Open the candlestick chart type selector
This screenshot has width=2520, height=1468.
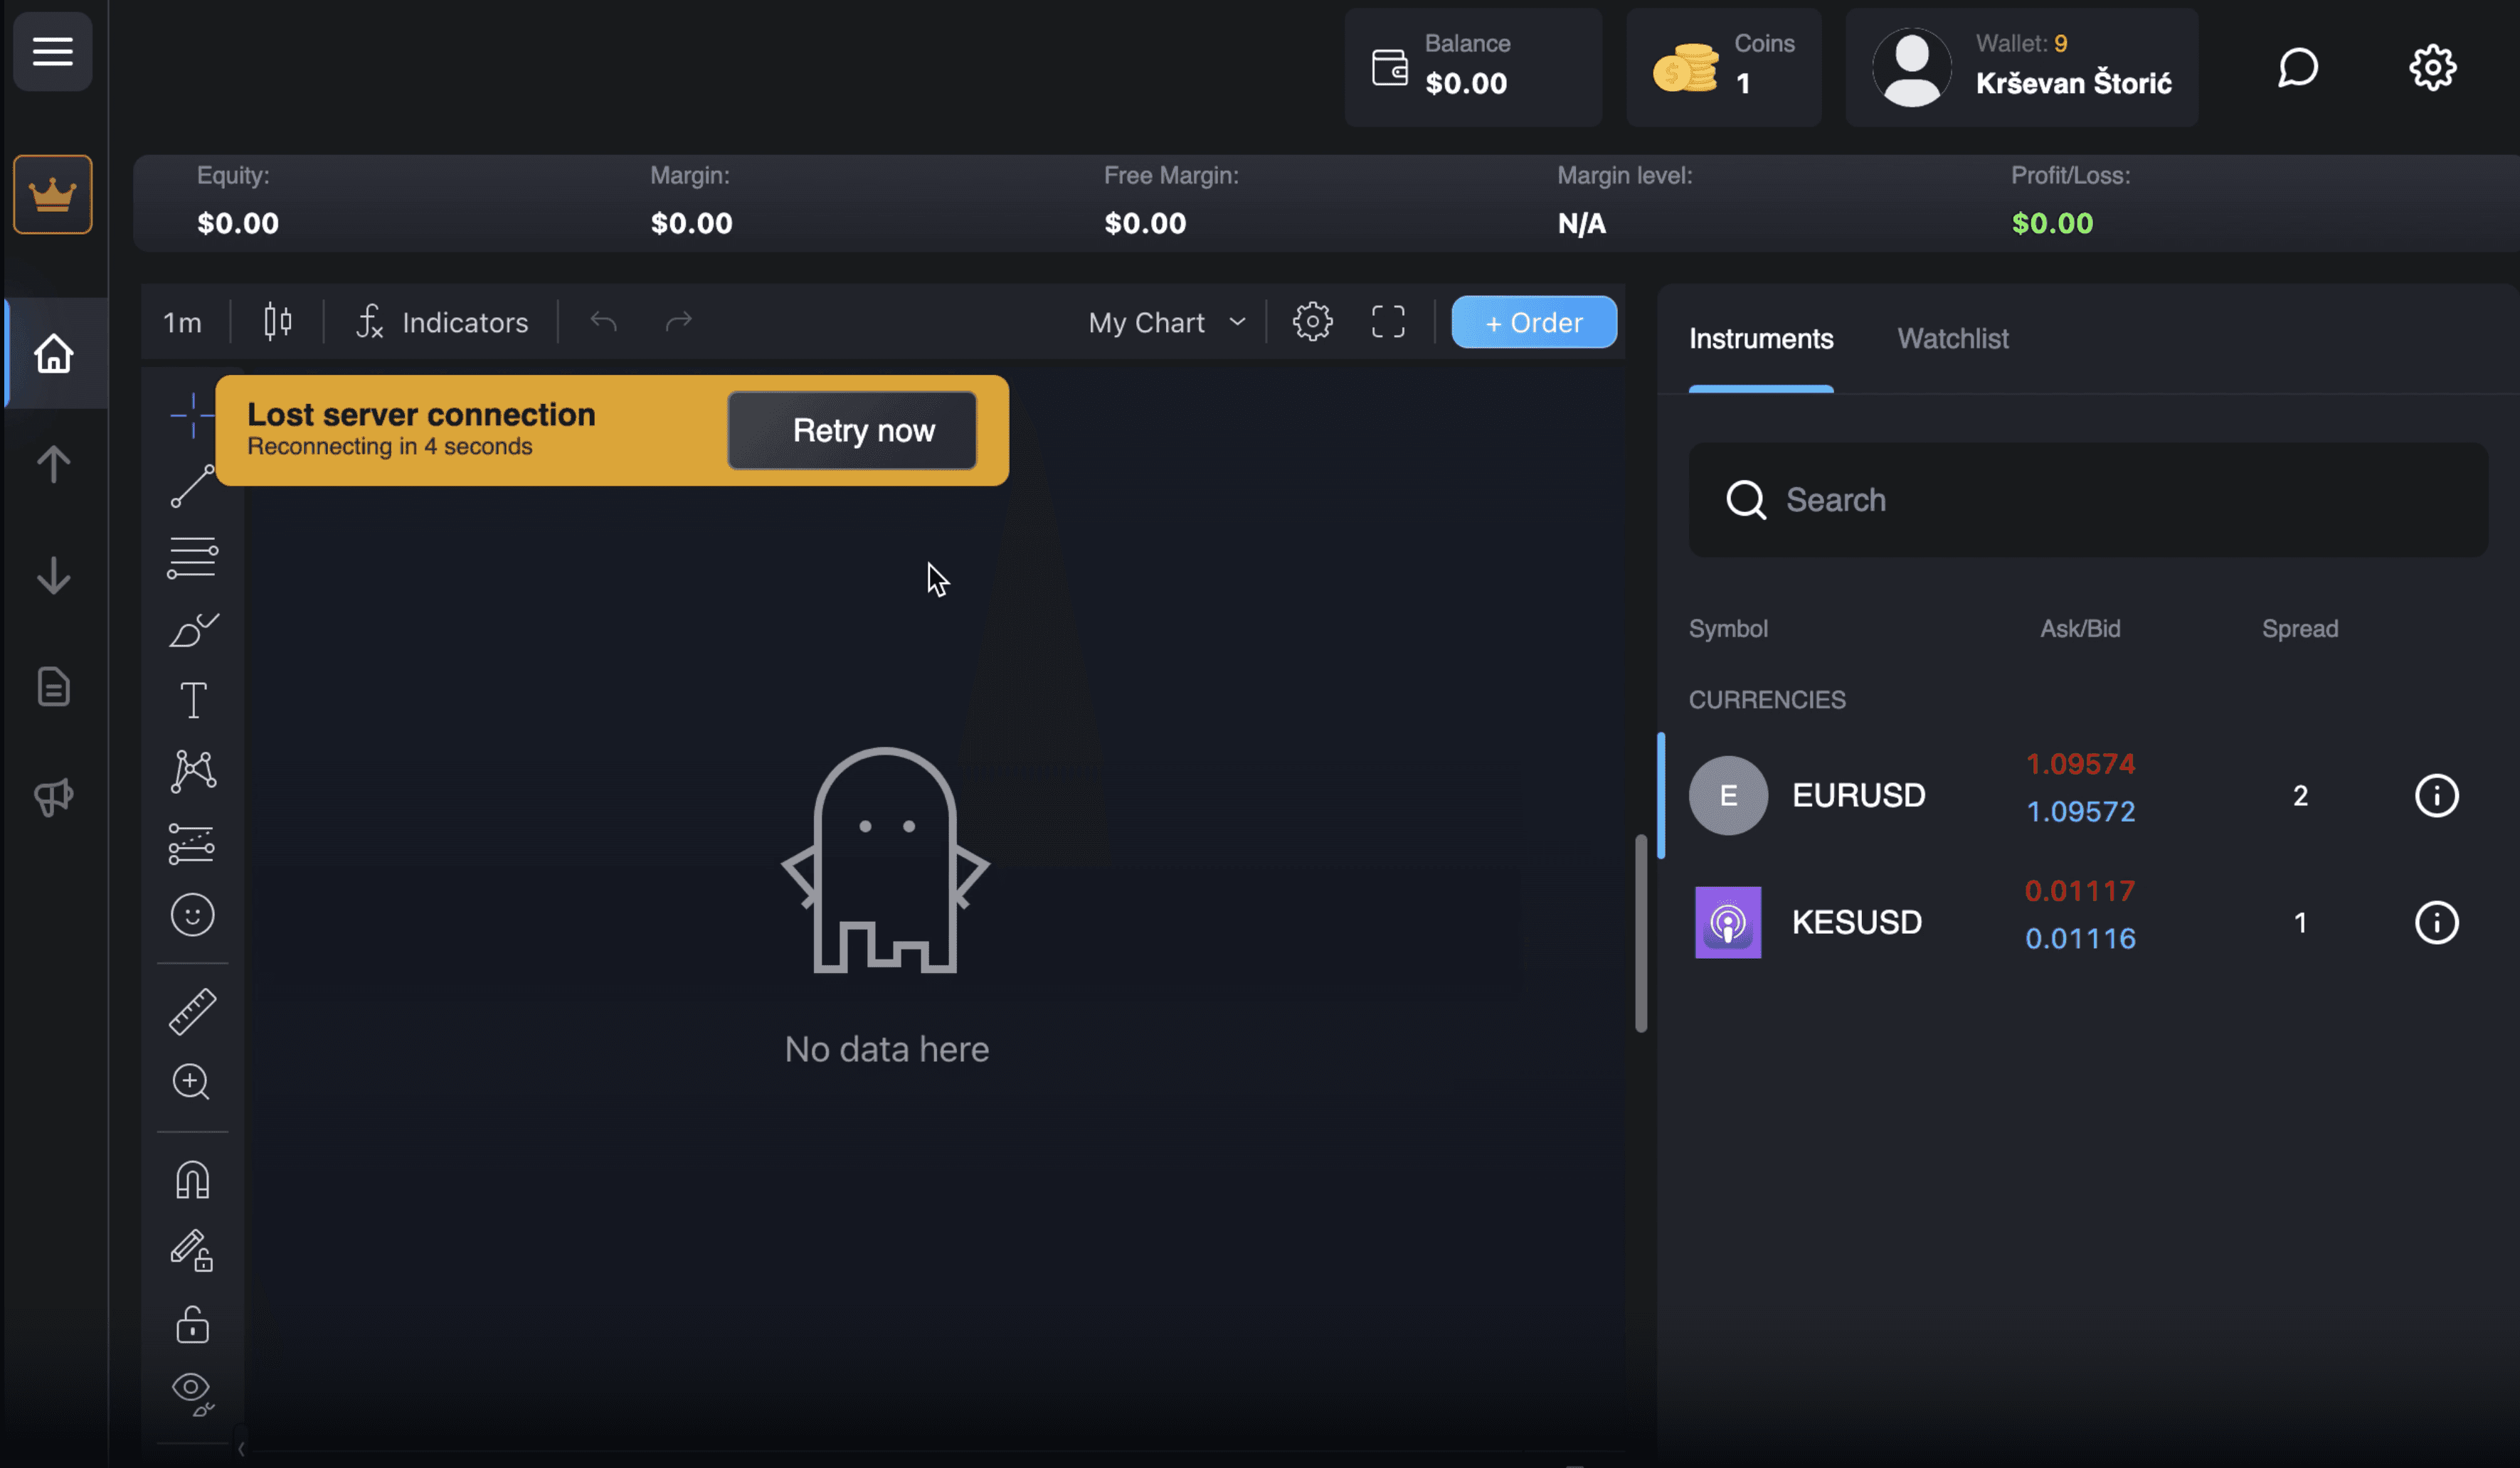tap(277, 322)
